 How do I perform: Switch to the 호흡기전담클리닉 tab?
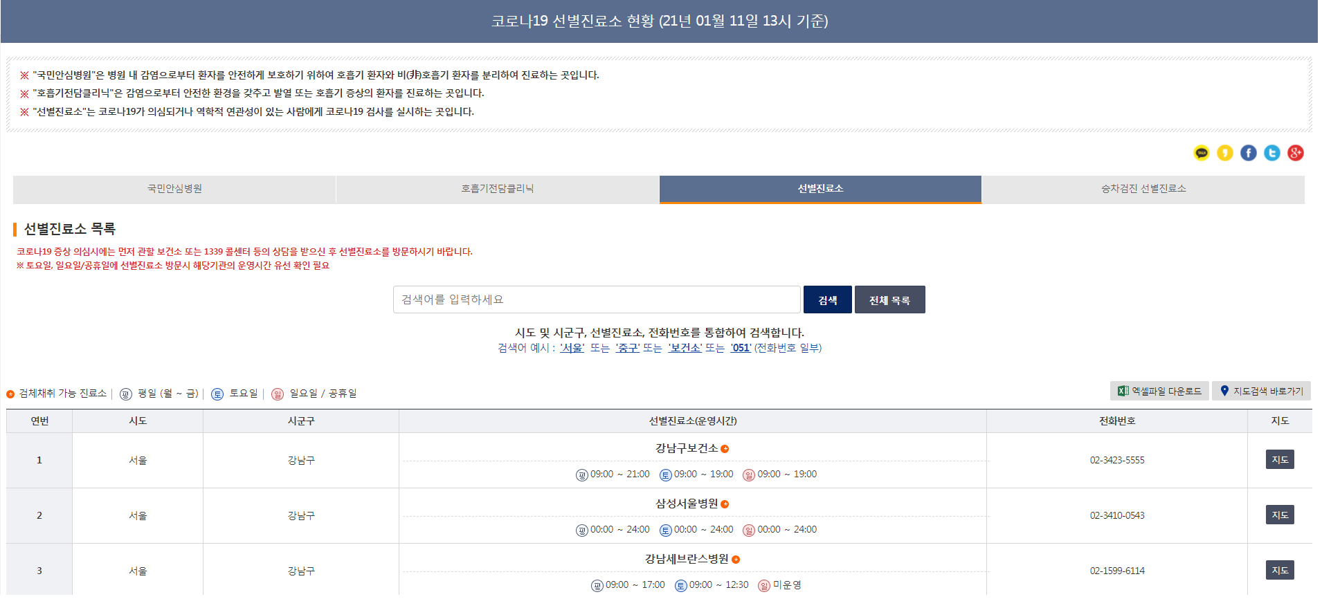pos(498,189)
